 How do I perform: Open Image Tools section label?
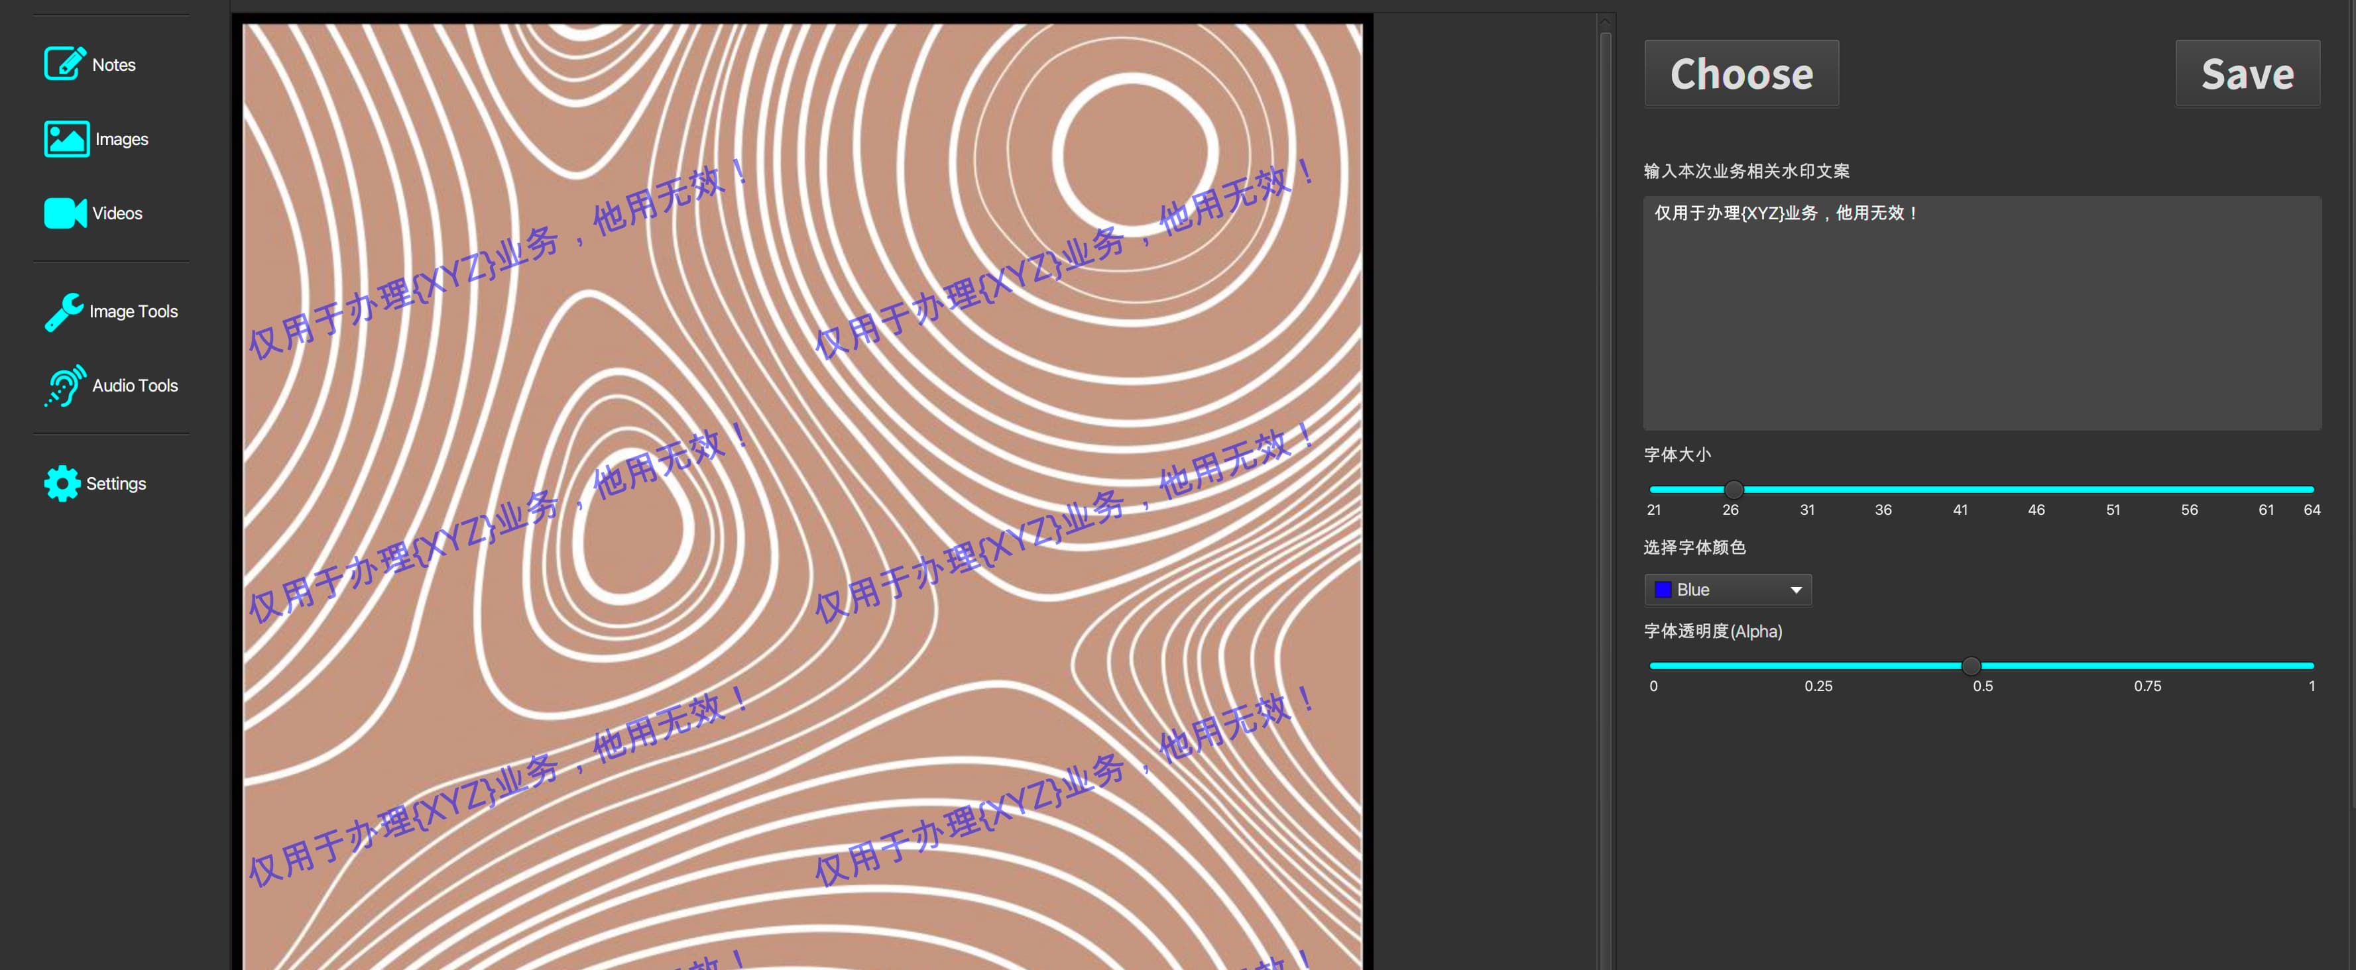point(133,312)
